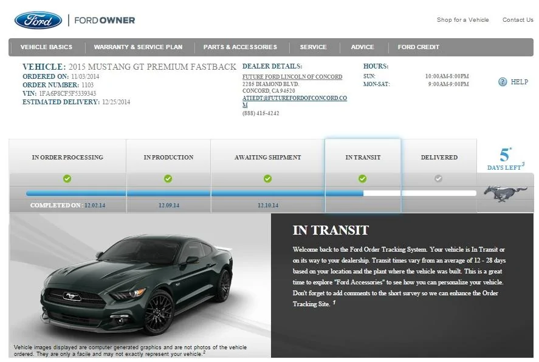Open the Advice menu
539x362 pixels.
[362, 47]
